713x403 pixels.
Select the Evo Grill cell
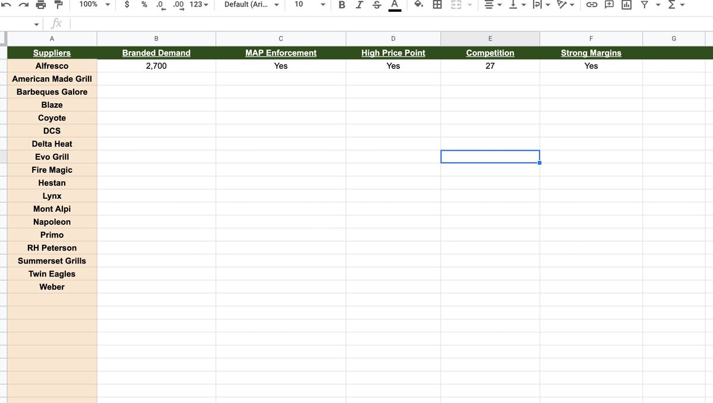click(52, 157)
